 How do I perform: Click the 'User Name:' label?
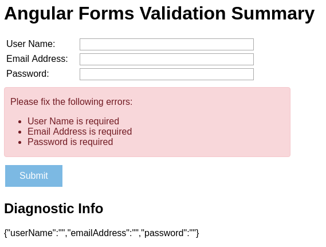click(31, 44)
